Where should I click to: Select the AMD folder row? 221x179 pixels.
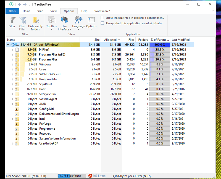click(100, 104)
